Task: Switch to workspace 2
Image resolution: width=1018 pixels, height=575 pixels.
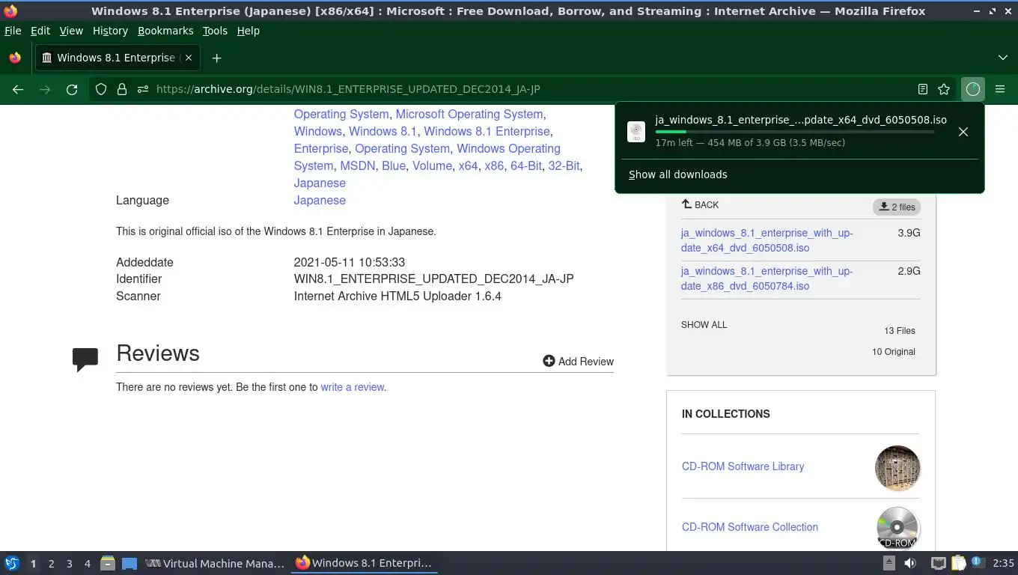Action: coord(51,564)
